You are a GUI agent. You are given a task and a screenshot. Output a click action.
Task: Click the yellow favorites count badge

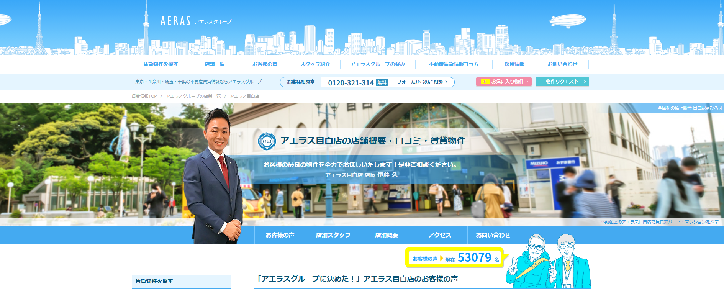(485, 82)
